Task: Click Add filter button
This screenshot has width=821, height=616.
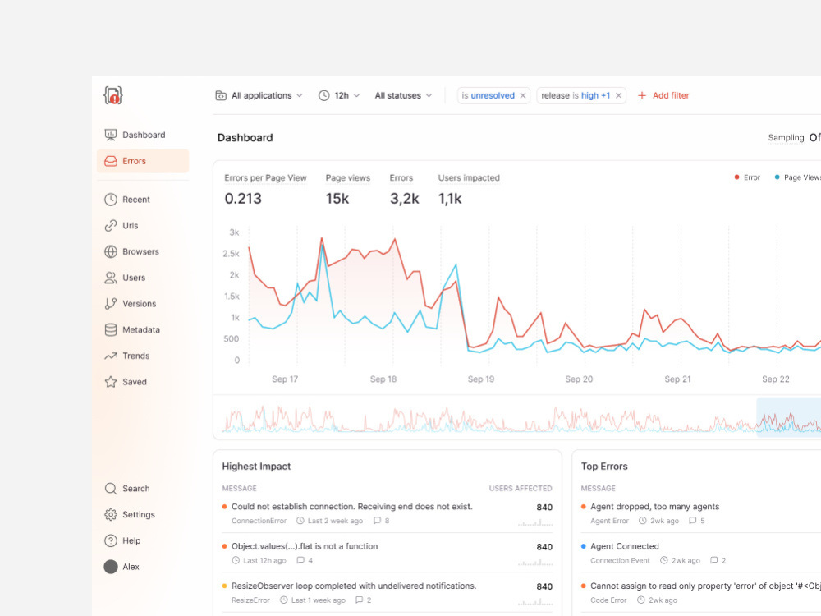Action: (x=663, y=95)
